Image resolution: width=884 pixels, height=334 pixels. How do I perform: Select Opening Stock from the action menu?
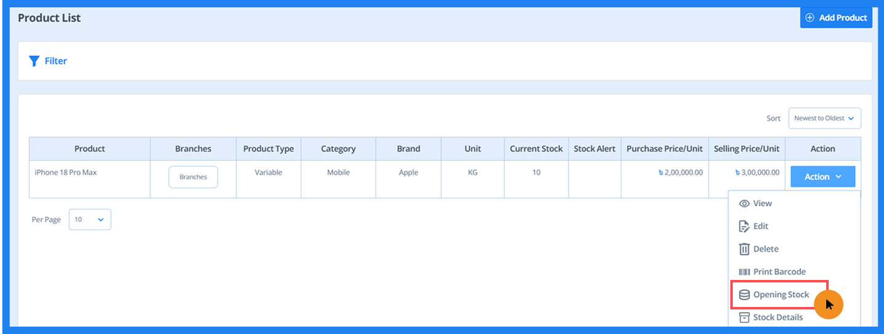click(x=781, y=295)
